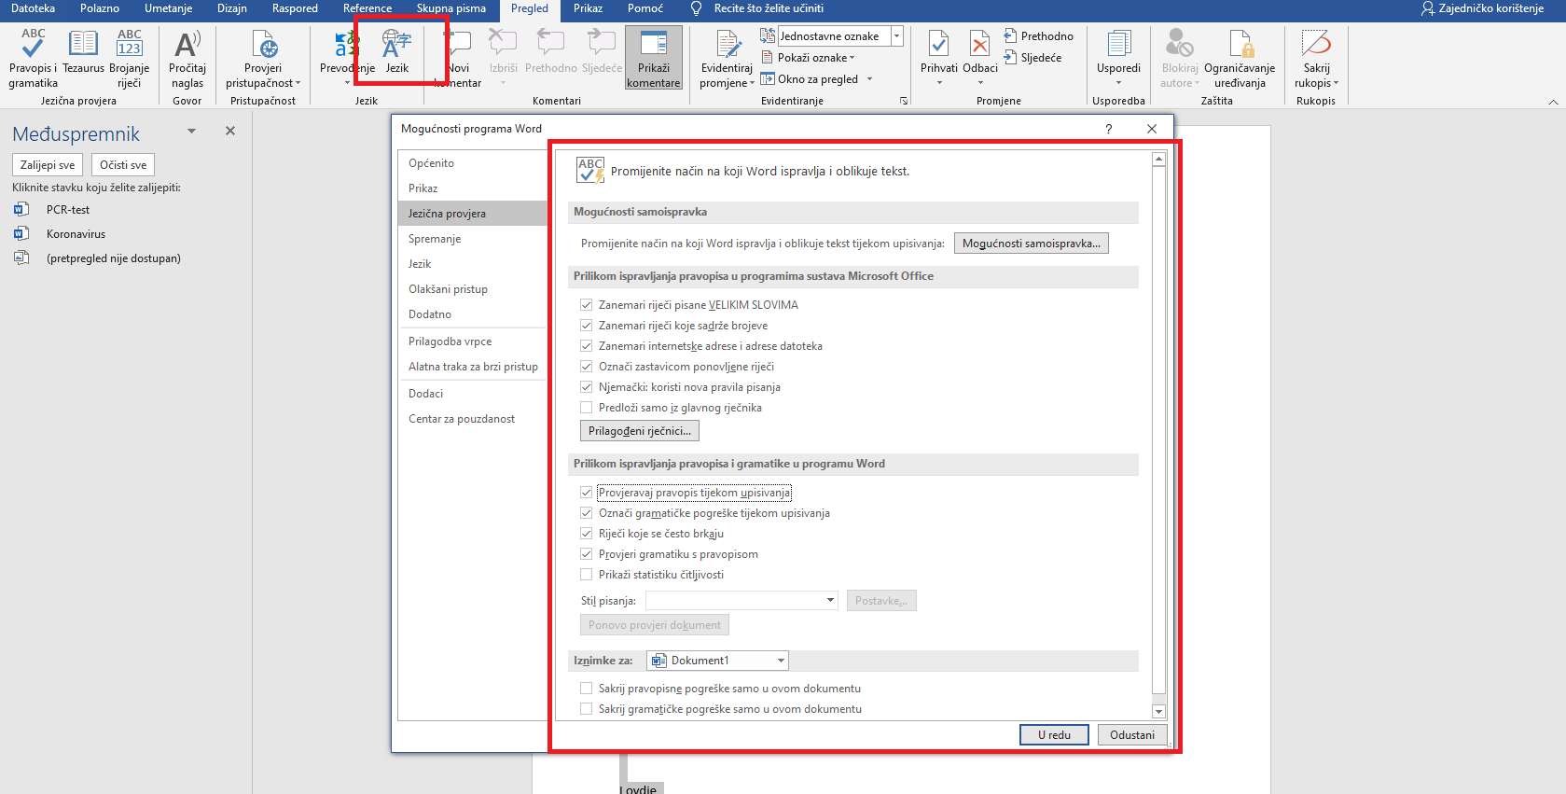
Task: Click Provjeri pristupačnost accessibility checker
Action: (x=263, y=58)
